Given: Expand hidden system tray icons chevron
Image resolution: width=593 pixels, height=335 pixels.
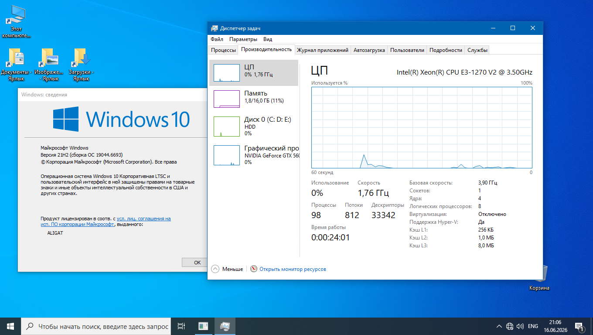Looking at the screenshot, I should pyautogui.click(x=499, y=326).
